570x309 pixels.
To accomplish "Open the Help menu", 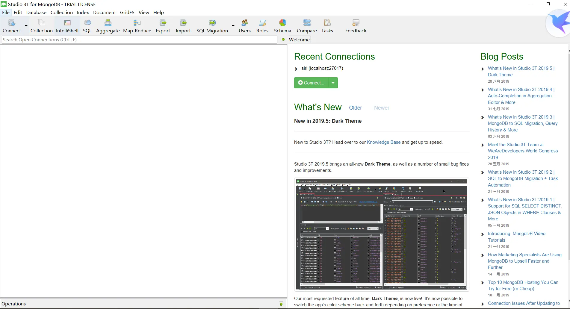I will click(158, 12).
